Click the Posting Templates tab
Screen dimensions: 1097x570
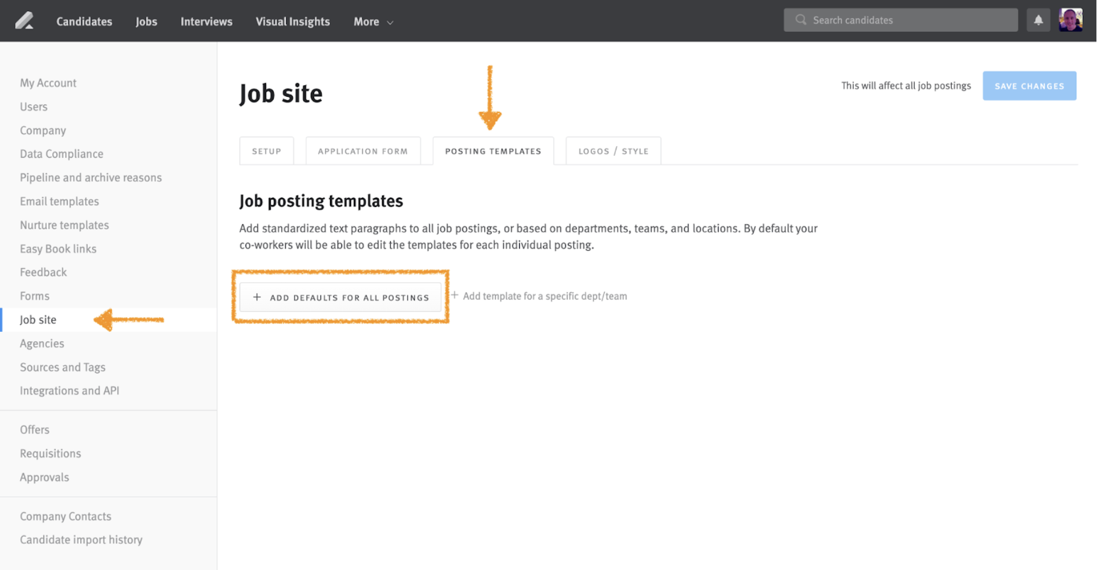point(493,151)
